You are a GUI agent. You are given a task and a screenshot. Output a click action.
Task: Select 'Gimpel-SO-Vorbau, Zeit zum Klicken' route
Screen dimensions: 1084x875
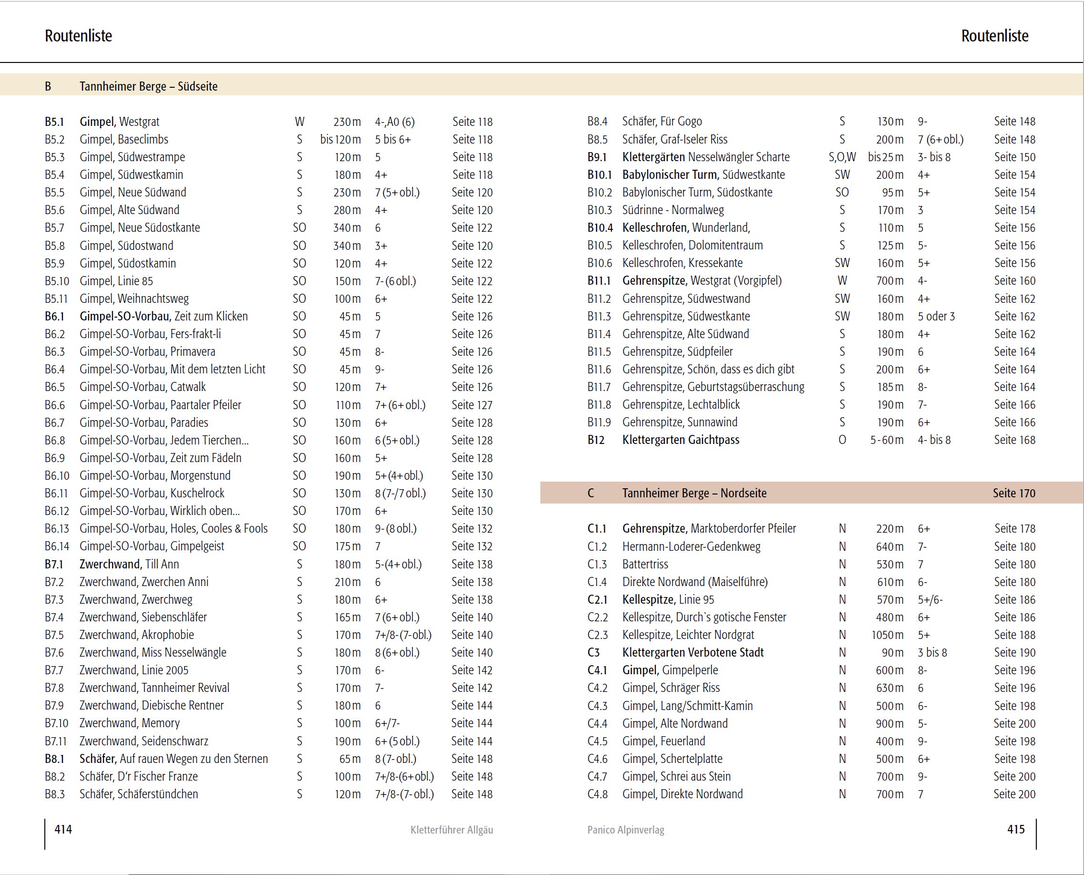point(164,316)
